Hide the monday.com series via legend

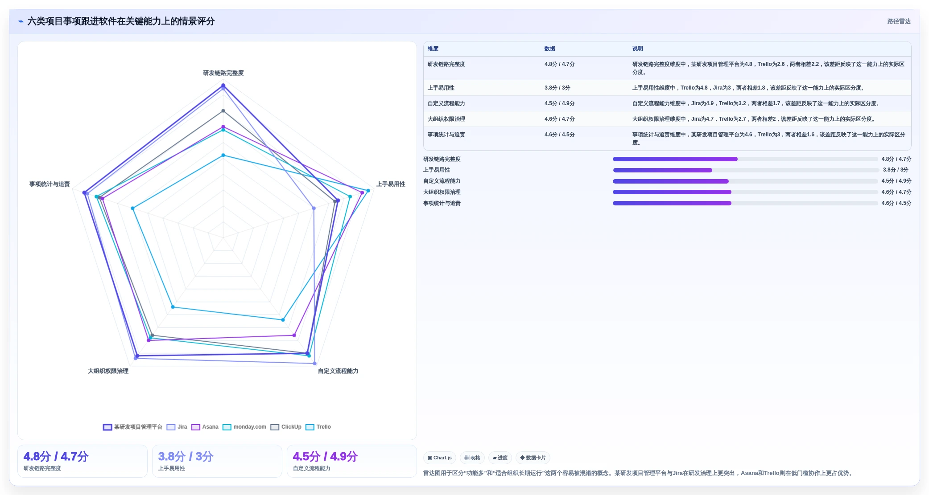tap(227, 427)
